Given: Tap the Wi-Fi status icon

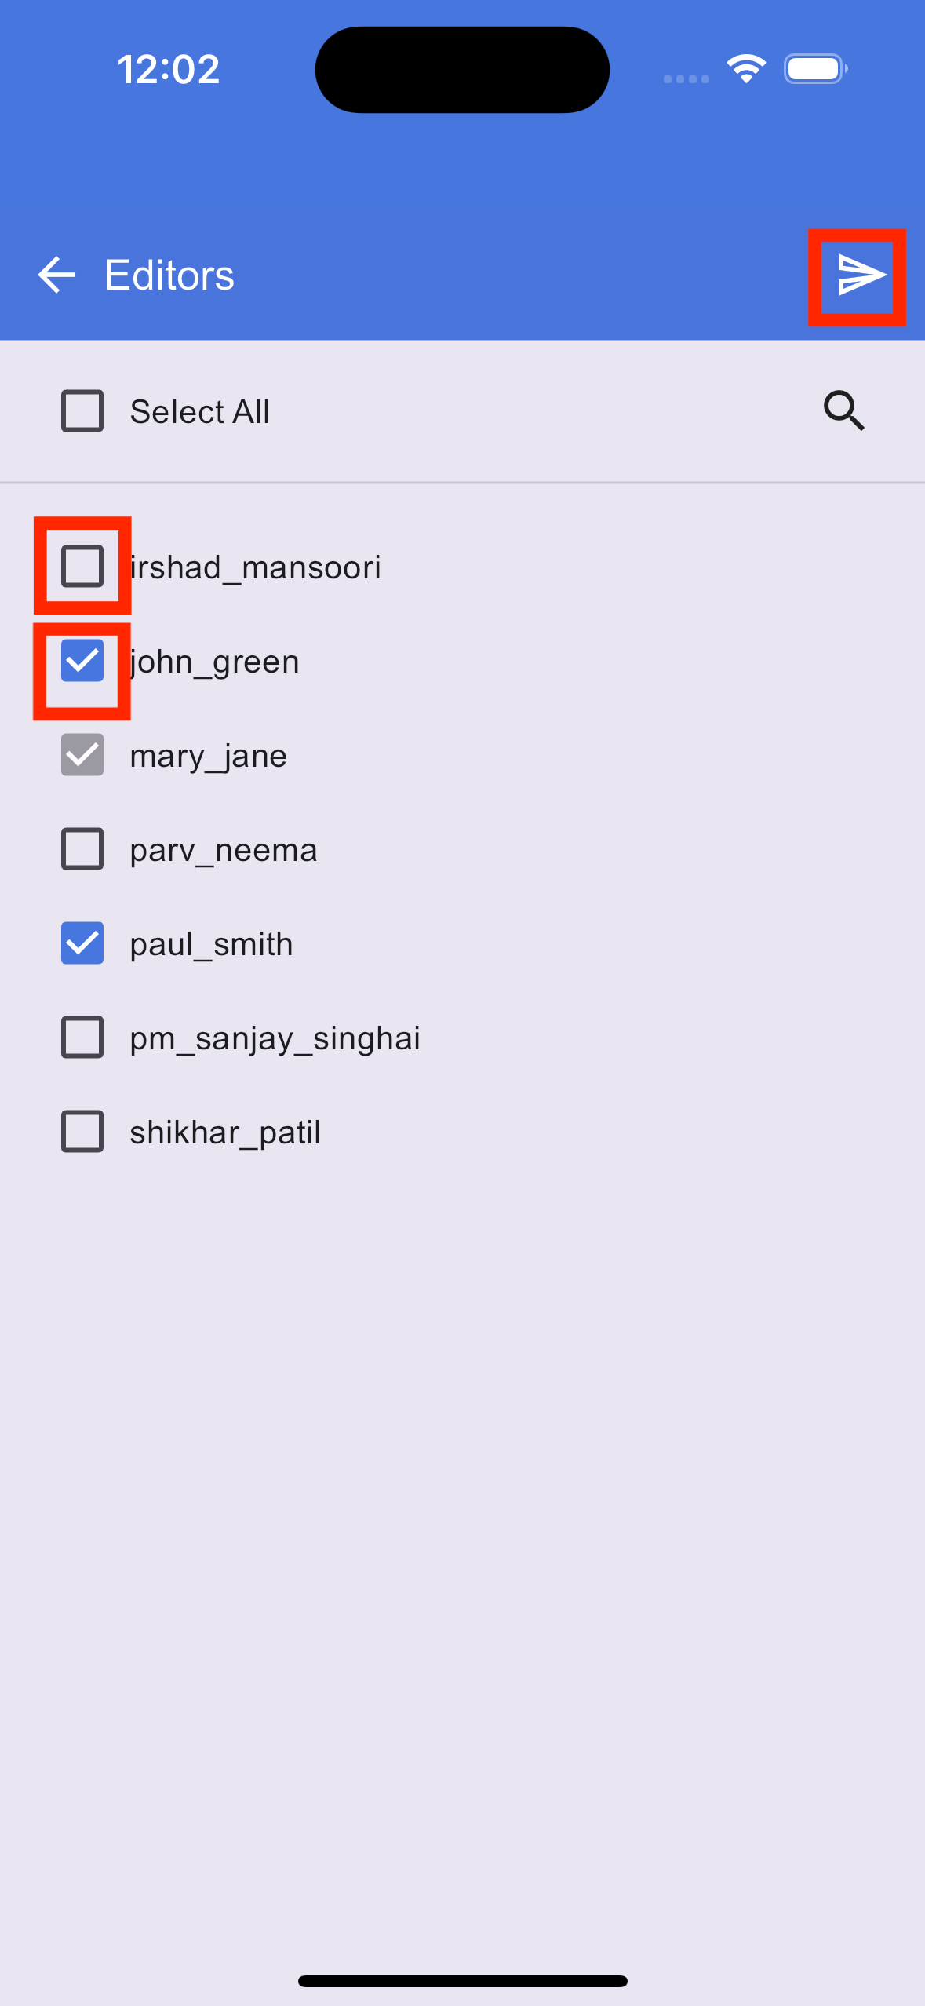Looking at the screenshot, I should point(746,69).
